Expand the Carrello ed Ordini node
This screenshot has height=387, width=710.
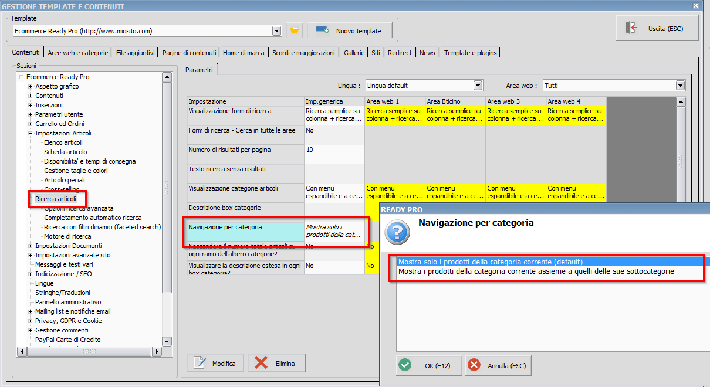(x=31, y=124)
